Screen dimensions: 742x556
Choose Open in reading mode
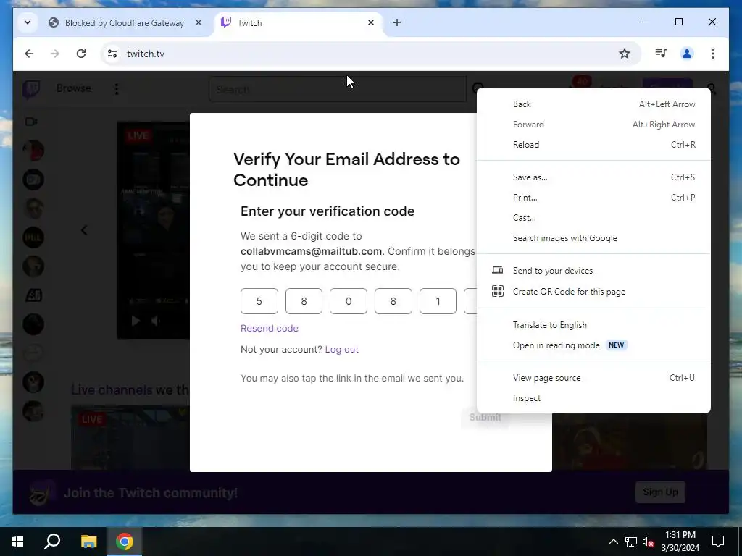(593, 345)
